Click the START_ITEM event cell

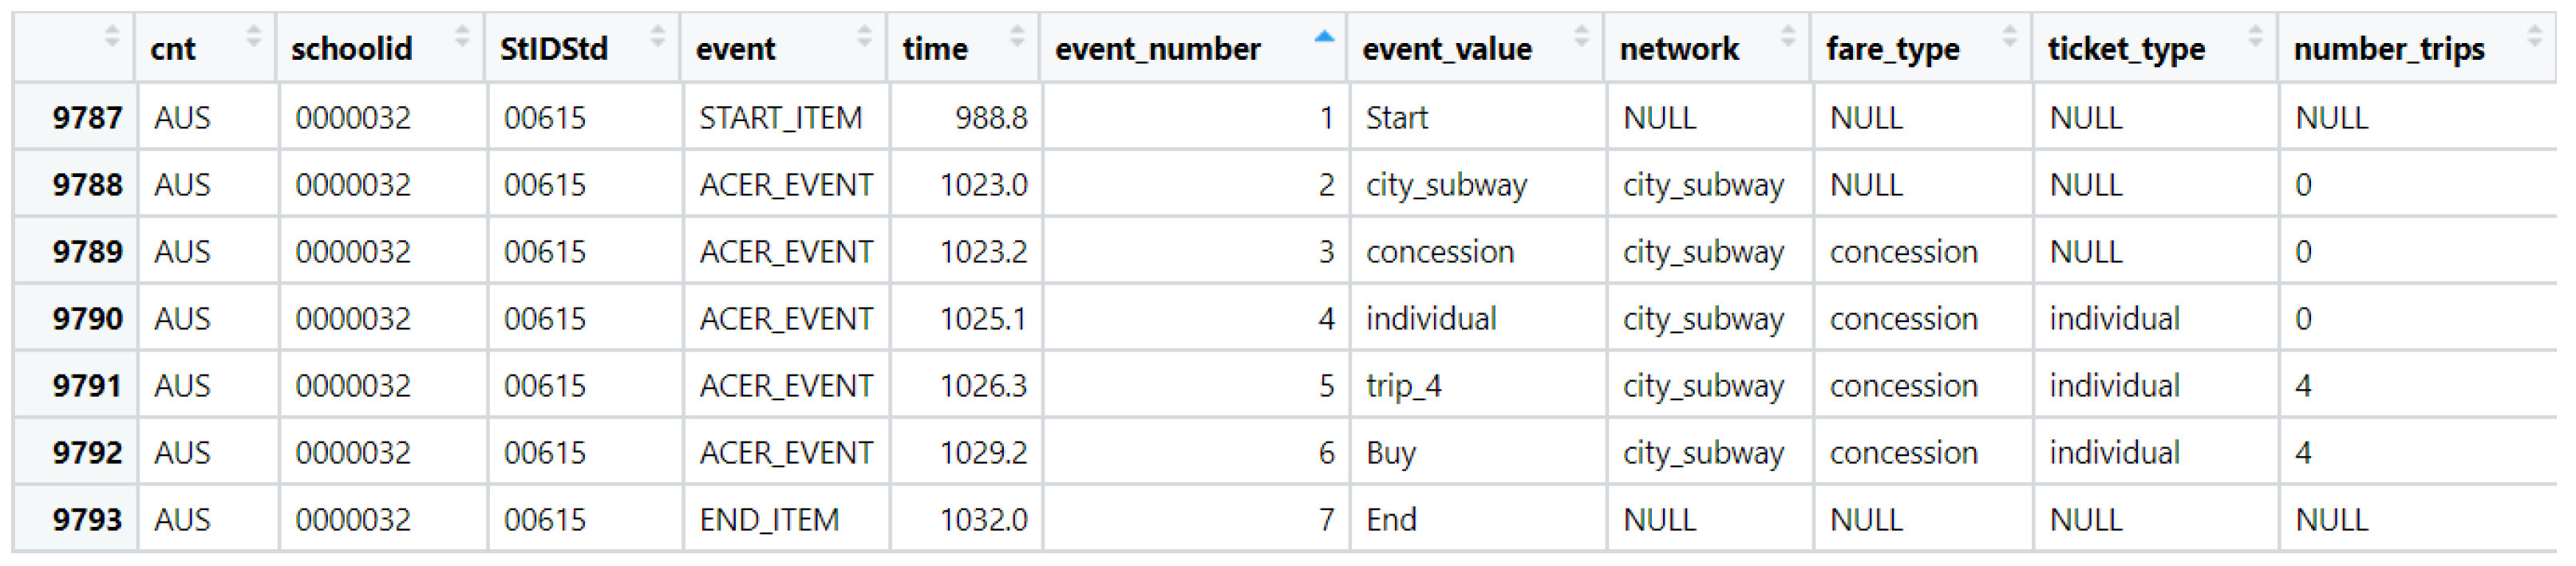[780, 118]
